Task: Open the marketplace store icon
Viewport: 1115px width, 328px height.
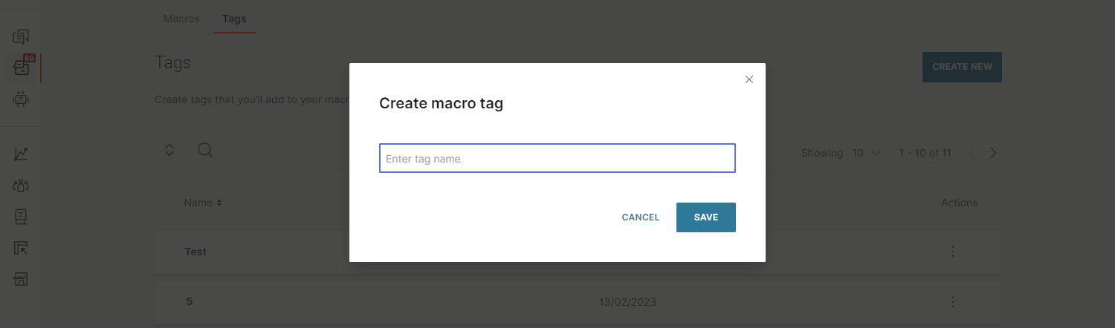Action: coord(21,279)
